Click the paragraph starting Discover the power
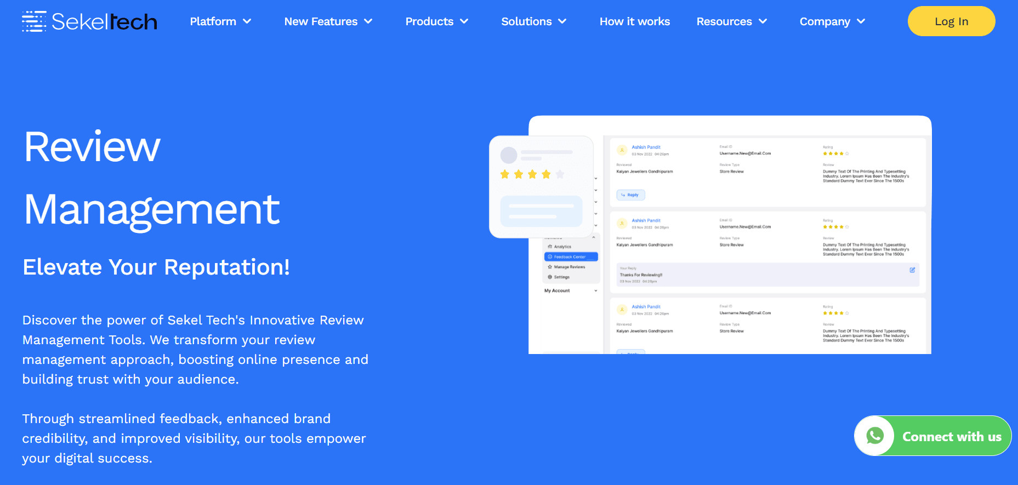 (195, 350)
